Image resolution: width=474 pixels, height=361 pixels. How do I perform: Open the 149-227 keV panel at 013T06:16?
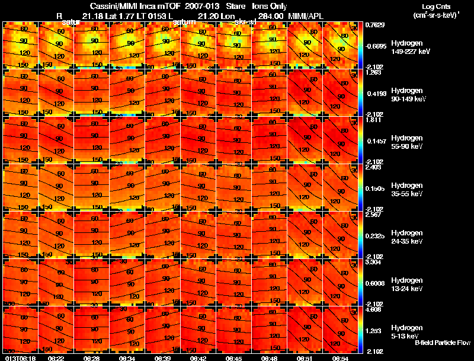[20, 45]
